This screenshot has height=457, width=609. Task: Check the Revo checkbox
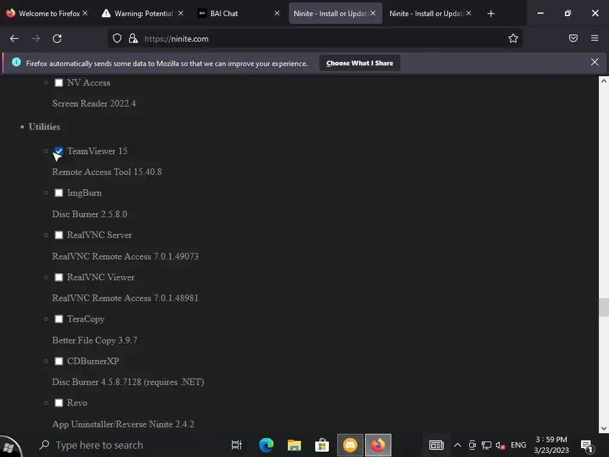tap(59, 403)
